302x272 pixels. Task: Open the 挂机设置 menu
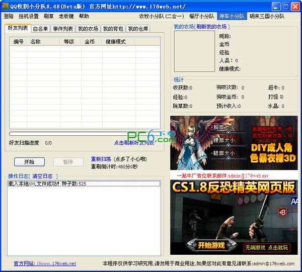click(x=29, y=17)
